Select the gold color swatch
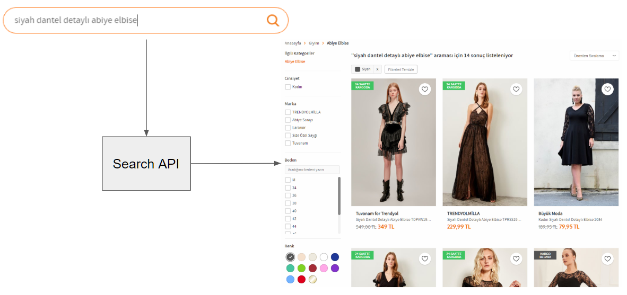This screenshot has height=295, width=627. click(312, 280)
